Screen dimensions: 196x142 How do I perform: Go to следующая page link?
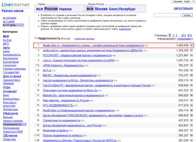pos(184,39)
